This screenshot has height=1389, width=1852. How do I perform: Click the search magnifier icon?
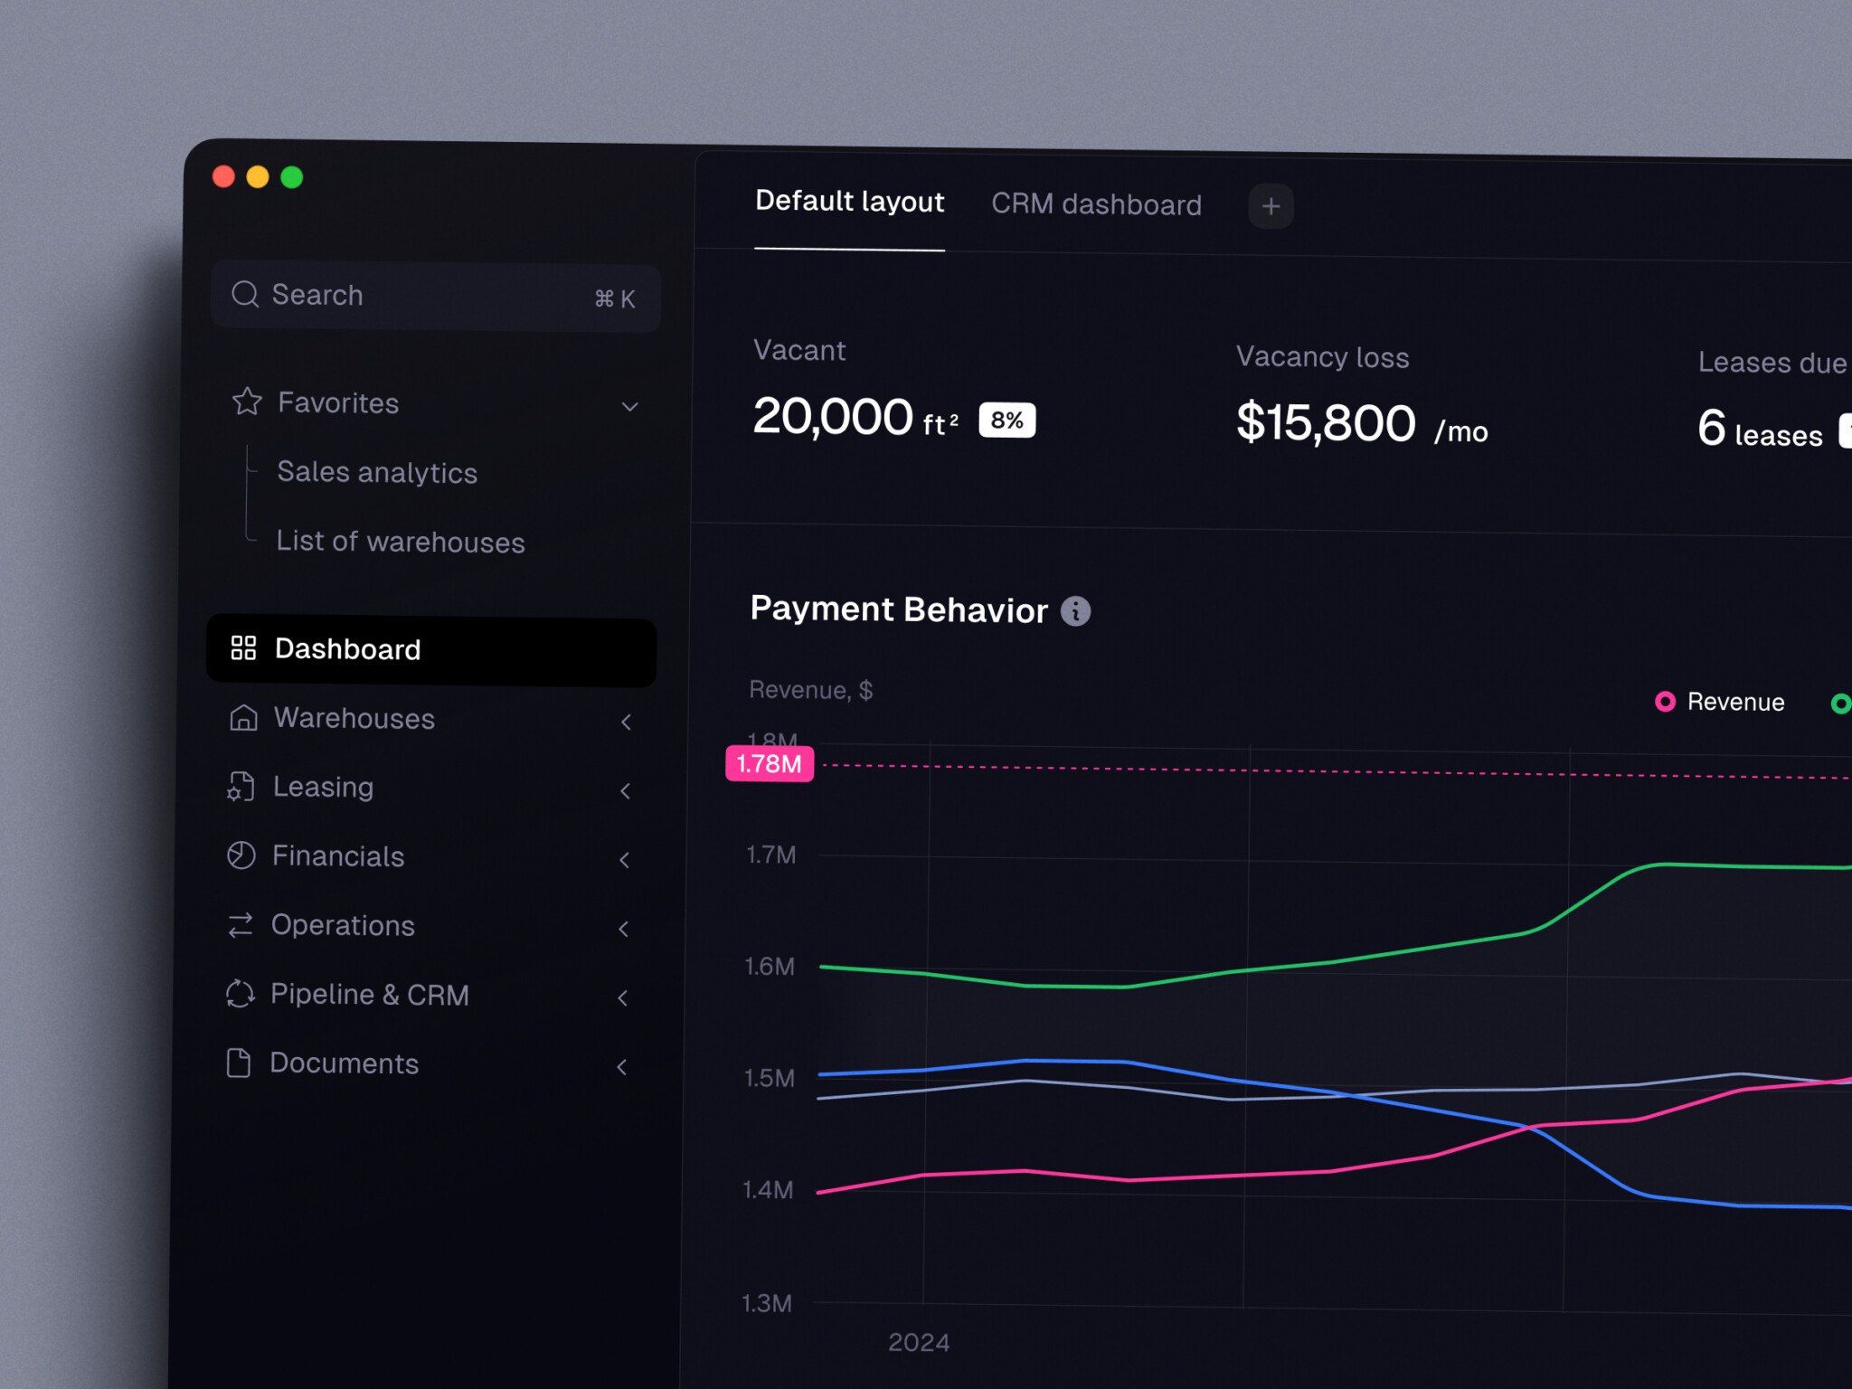[x=245, y=294]
